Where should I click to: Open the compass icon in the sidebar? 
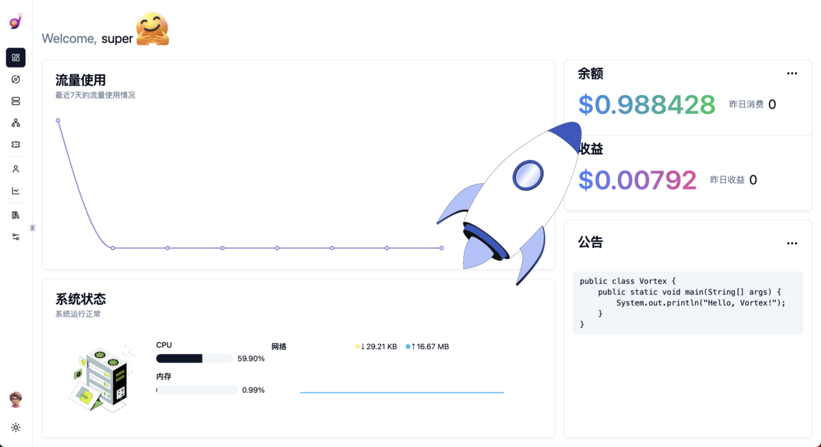click(x=16, y=79)
